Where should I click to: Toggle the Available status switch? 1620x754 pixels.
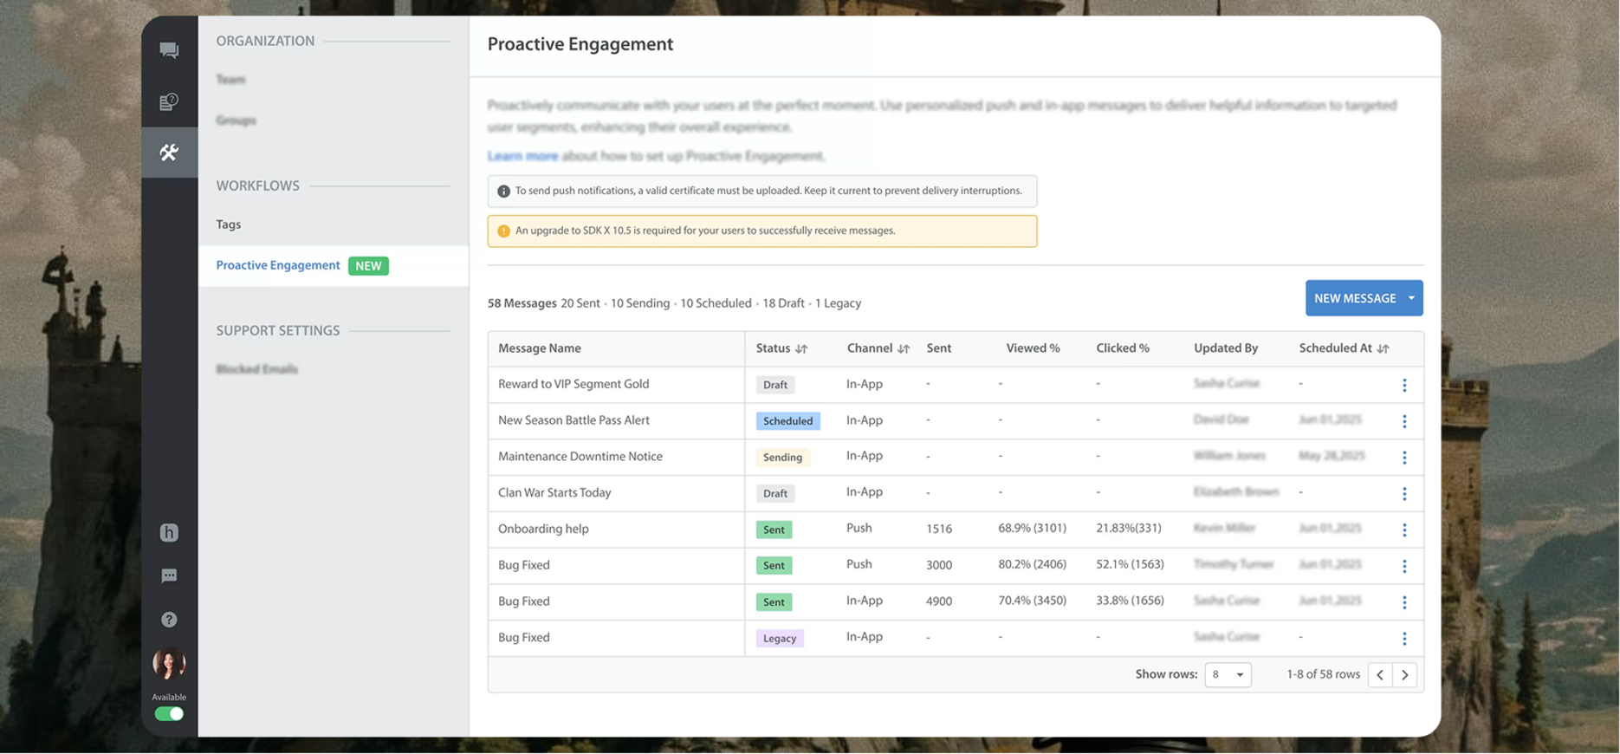coord(169,713)
